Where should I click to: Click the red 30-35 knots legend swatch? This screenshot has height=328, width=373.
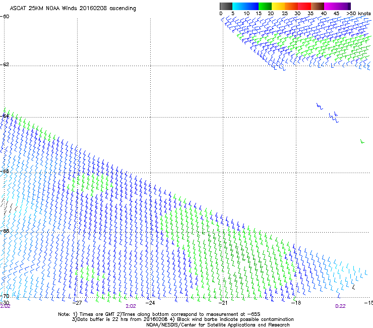point(304,6)
